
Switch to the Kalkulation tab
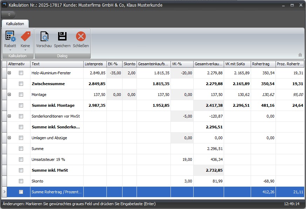(15, 24)
